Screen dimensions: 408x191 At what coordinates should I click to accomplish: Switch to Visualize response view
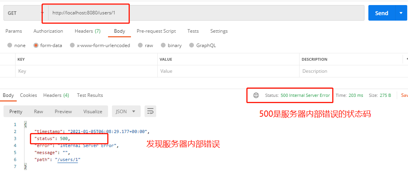click(92, 112)
